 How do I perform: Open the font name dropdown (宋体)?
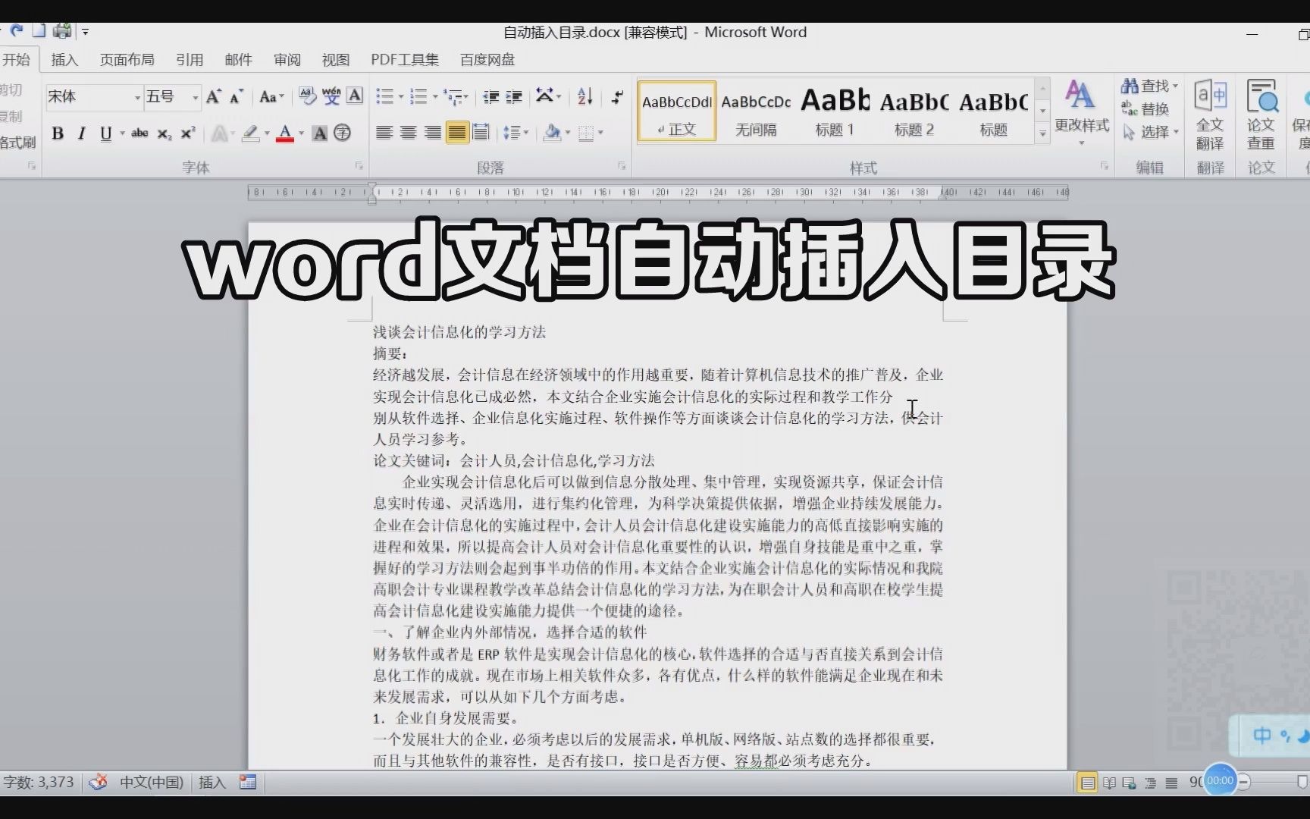tap(138, 98)
